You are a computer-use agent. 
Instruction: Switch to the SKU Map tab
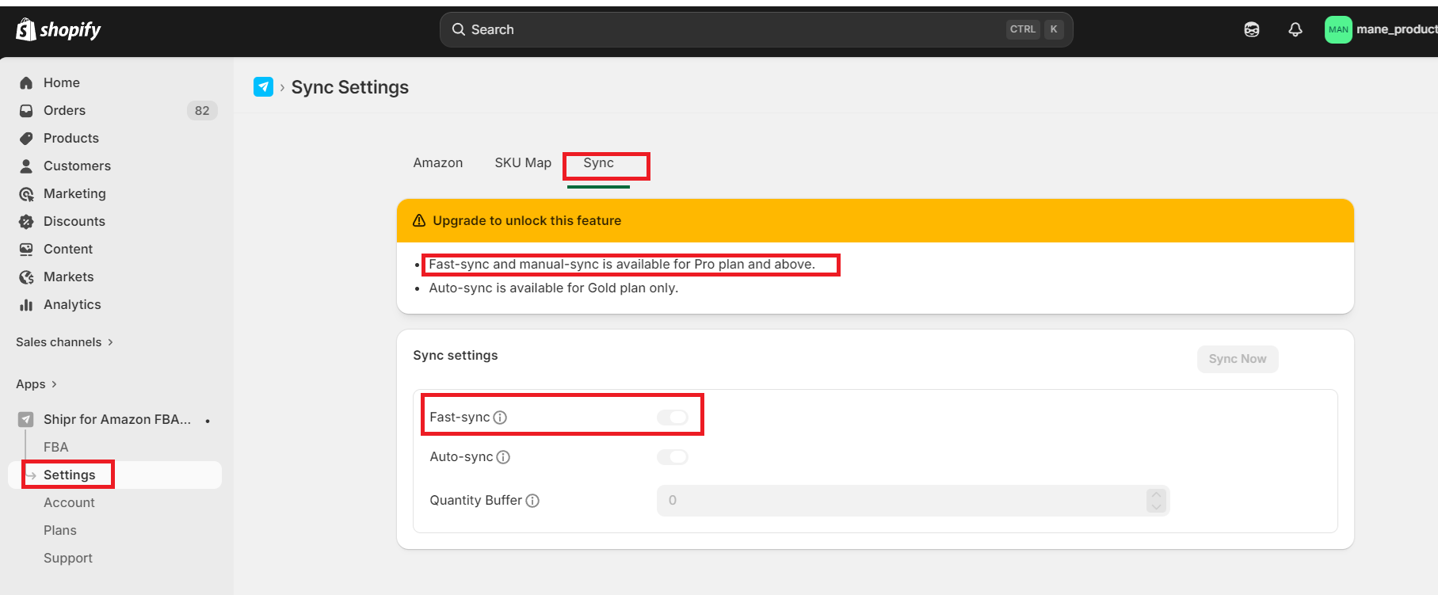pyautogui.click(x=522, y=163)
